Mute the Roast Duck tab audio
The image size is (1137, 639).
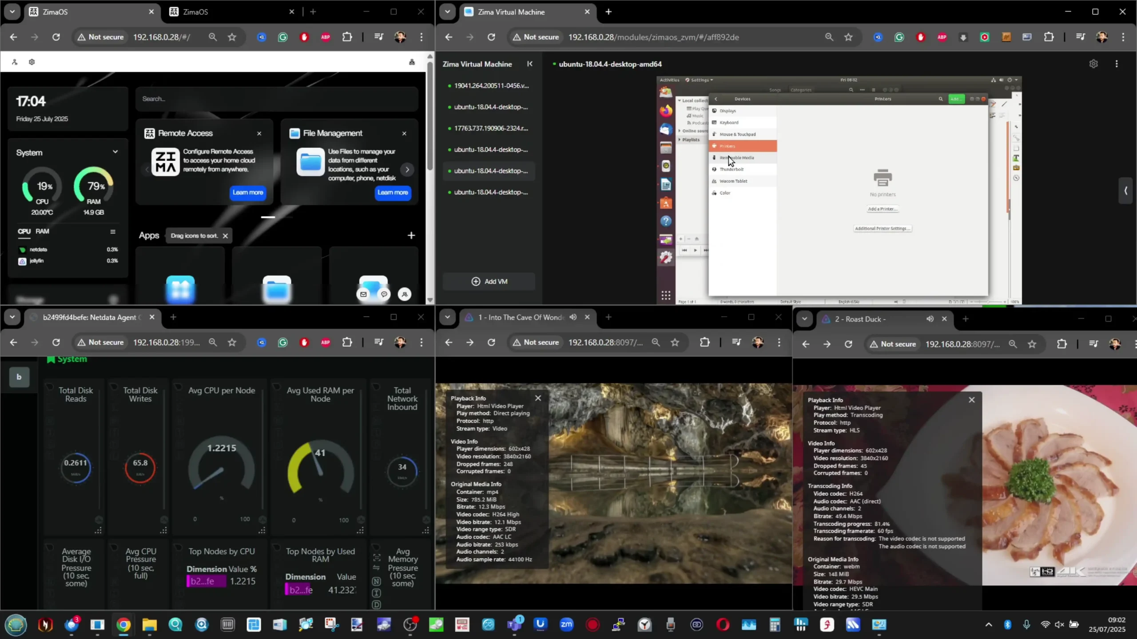click(930, 319)
